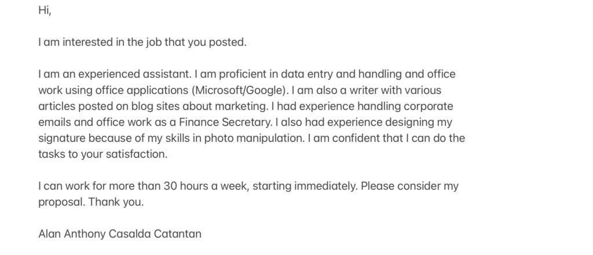Click the word "corporate"
This screenshot has height=255, width=593.
point(429,107)
